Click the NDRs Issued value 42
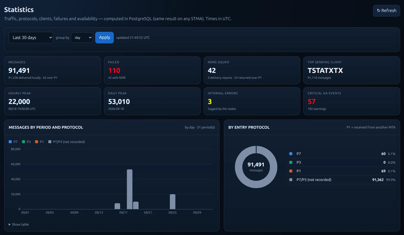The width and height of the screenshot is (404, 235). pyautogui.click(x=212, y=71)
